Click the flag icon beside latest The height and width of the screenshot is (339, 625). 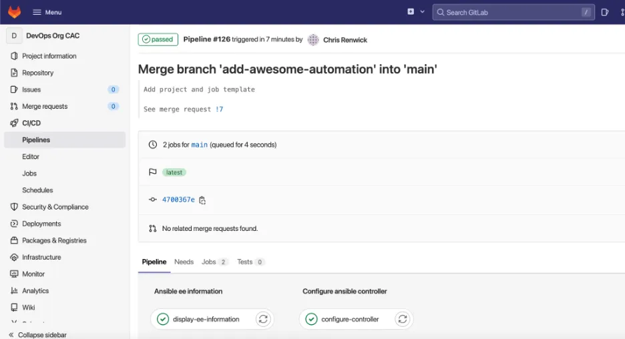[x=153, y=172]
